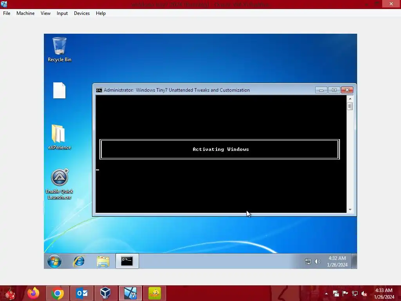
Task: Maximize the Tiny7 Tweaks console window
Action: (334, 90)
